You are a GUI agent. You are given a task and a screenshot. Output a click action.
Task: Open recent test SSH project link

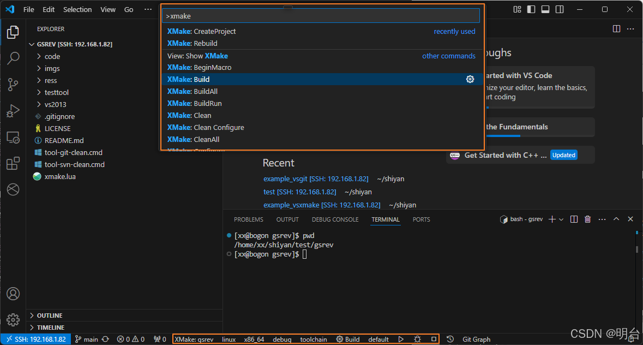coord(300,192)
